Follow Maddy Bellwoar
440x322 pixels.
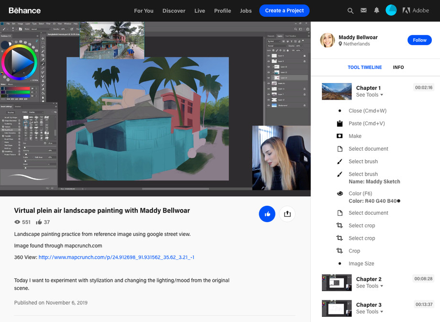(419, 40)
